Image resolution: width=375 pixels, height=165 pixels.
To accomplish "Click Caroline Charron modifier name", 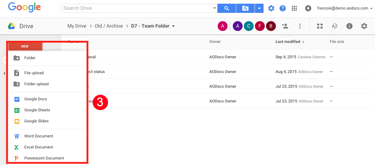I will pos(312,57).
